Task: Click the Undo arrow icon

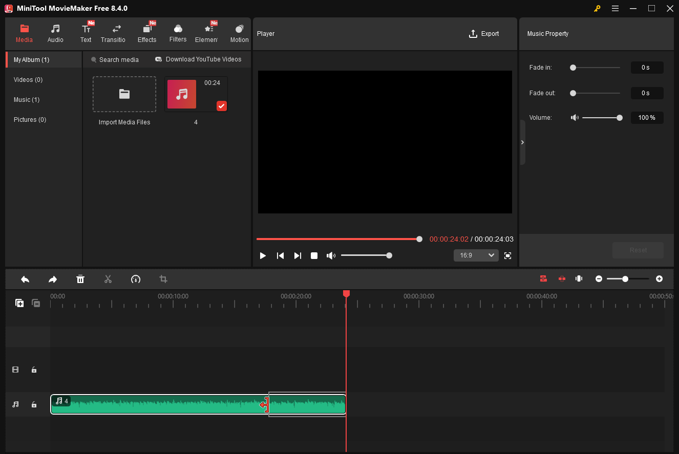Action: (25, 279)
